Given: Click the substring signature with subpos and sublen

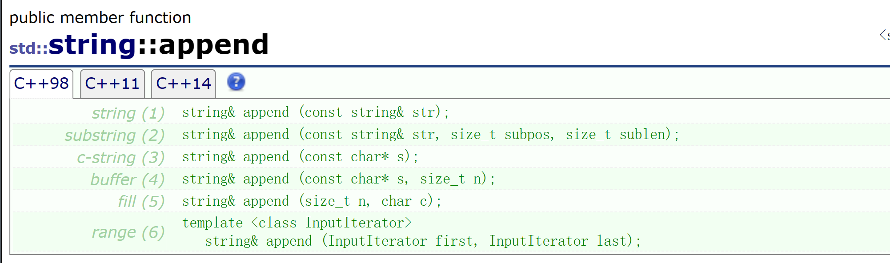Looking at the screenshot, I should (431, 134).
